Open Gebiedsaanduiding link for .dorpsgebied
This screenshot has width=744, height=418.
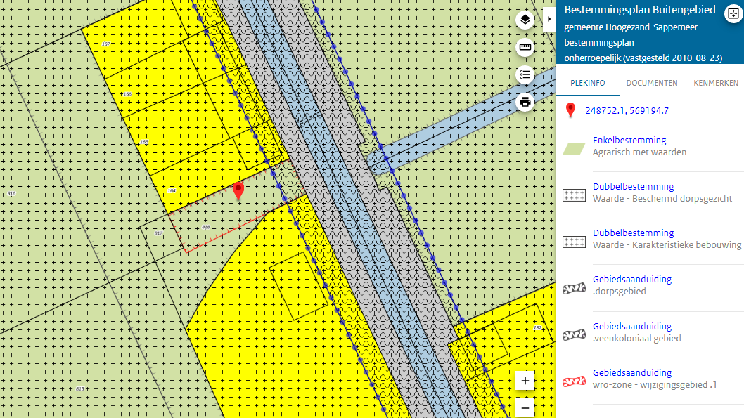pyautogui.click(x=632, y=280)
